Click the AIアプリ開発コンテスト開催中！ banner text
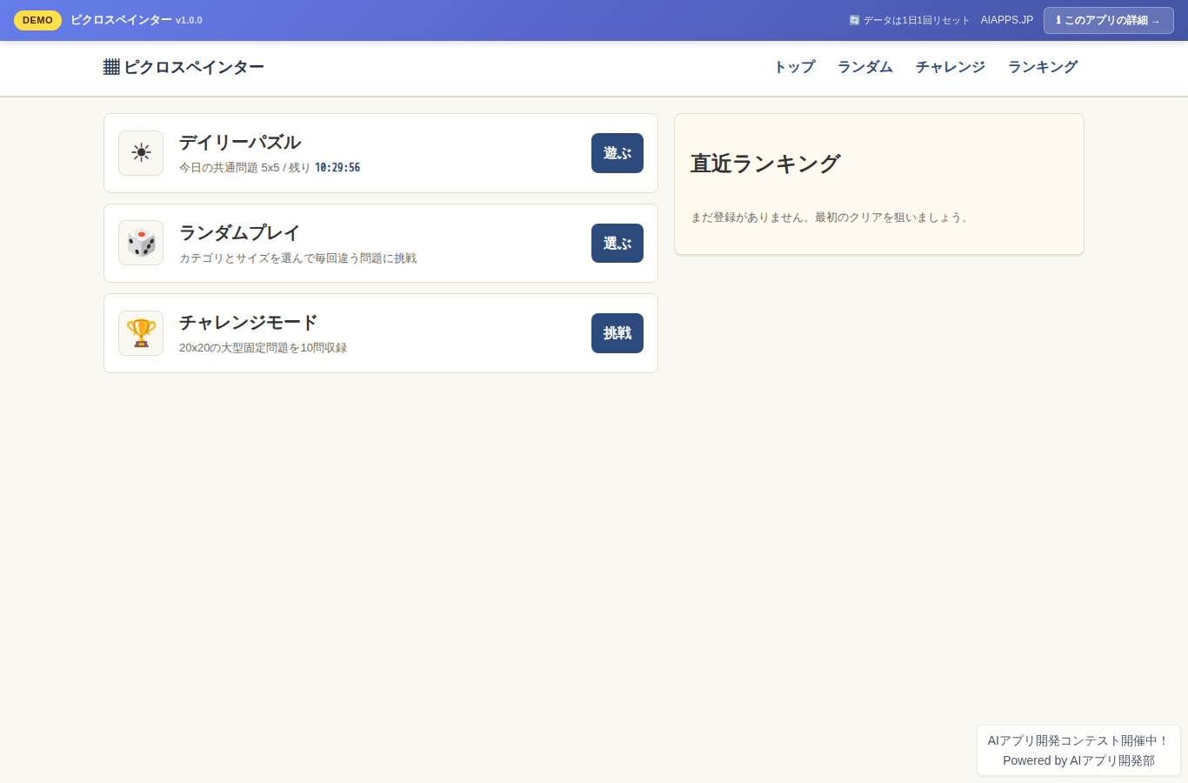Screen dimensions: 1188x783 pyautogui.click(x=1078, y=740)
